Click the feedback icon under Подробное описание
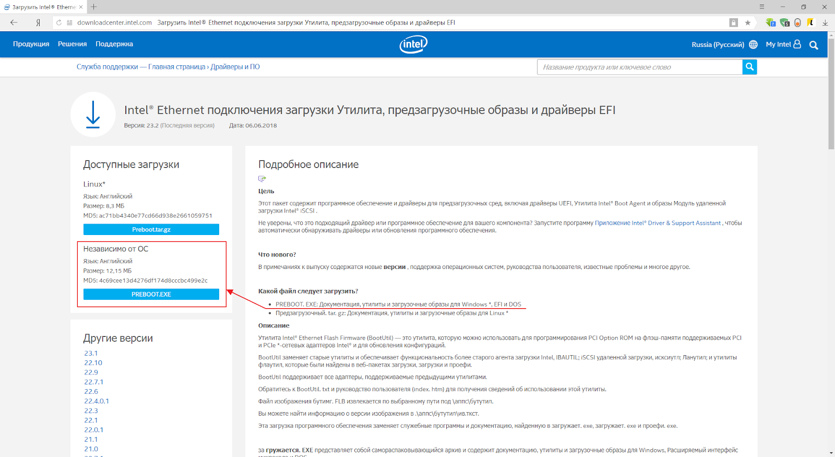835x457 pixels. (x=262, y=179)
